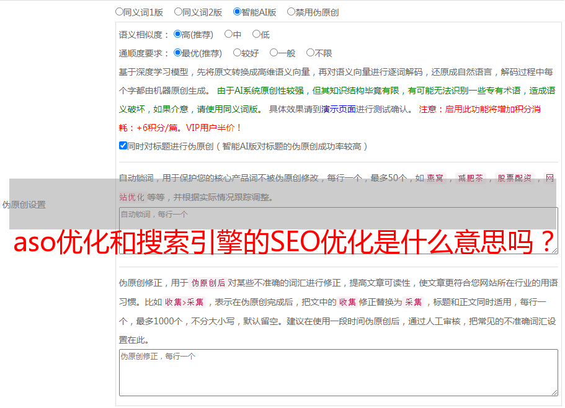This screenshot has width=565, height=408.
Task: Select the 同义词2版 radio option
Action: 178,12
